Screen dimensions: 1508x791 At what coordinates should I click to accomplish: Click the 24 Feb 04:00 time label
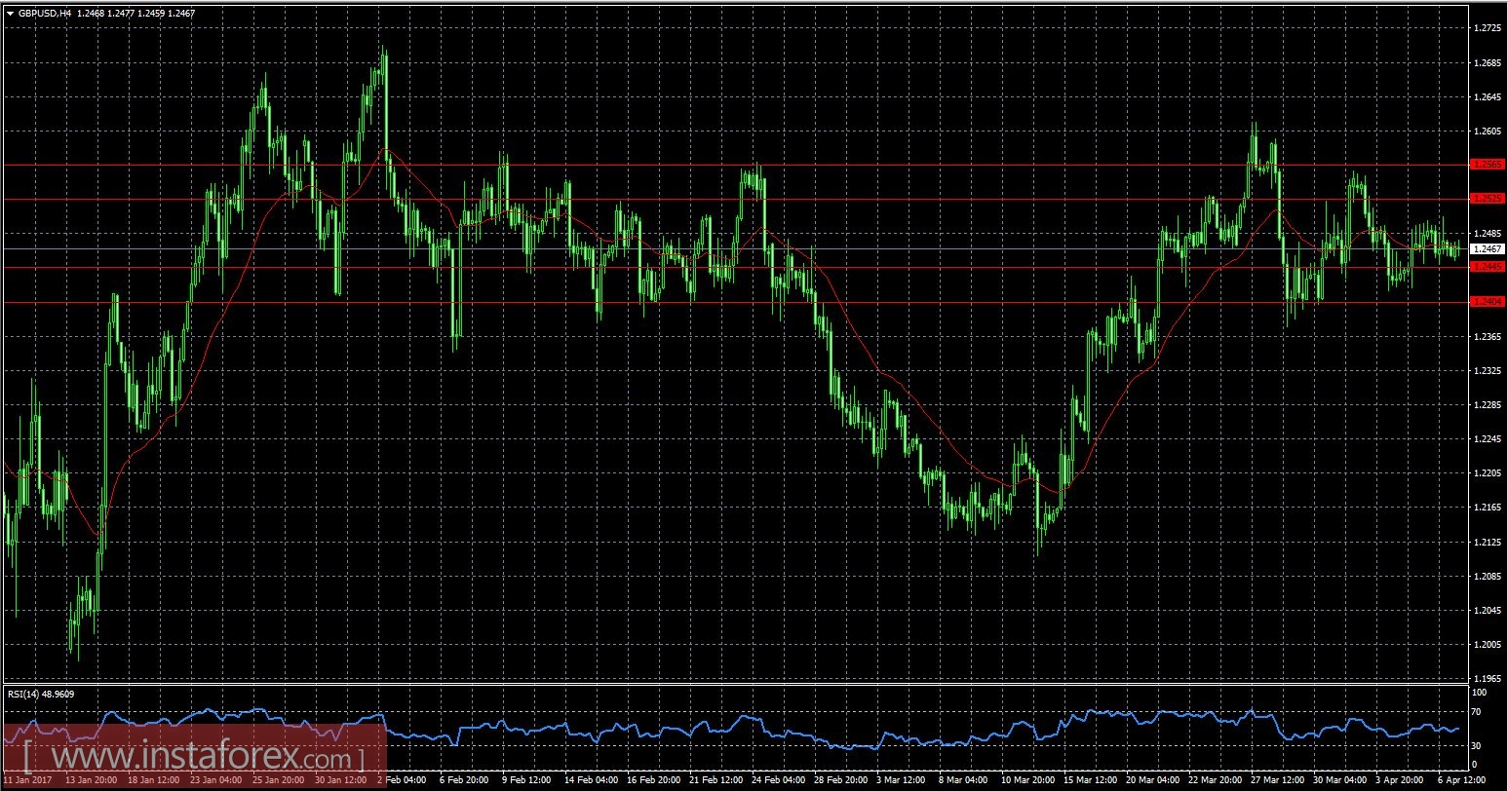[x=778, y=780]
